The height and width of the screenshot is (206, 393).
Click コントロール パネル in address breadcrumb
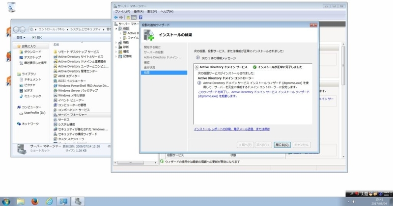coord(52,29)
